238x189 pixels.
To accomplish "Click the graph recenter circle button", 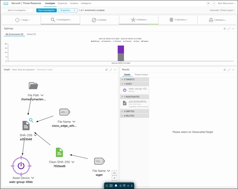I will click(114, 173).
